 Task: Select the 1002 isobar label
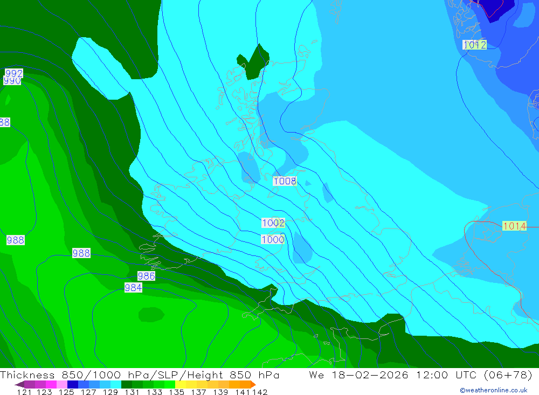click(273, 223)
